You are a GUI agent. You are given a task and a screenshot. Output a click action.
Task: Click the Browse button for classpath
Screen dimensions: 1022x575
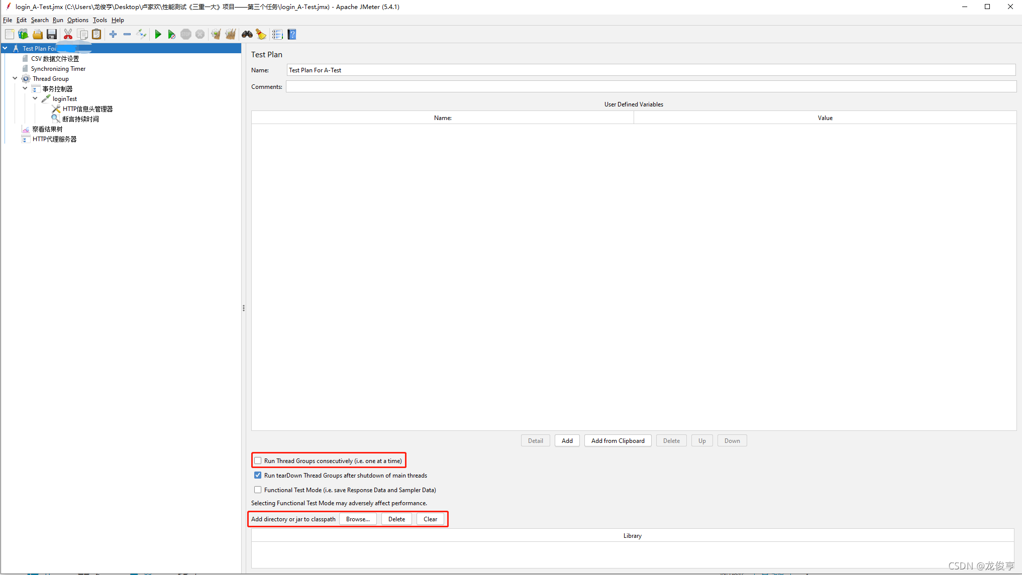coord(358,519)
